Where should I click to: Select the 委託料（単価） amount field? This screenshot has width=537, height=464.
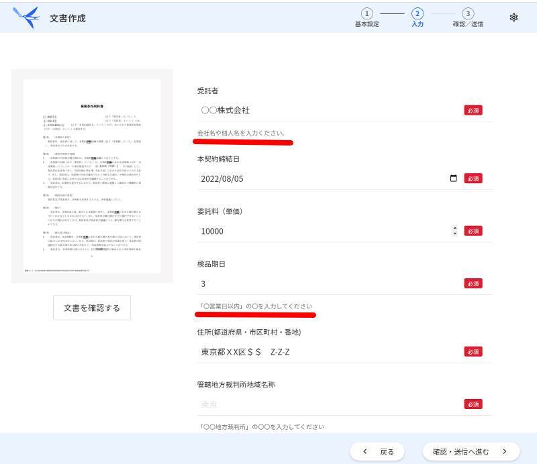pyautogui.click(x=322, y=231)
